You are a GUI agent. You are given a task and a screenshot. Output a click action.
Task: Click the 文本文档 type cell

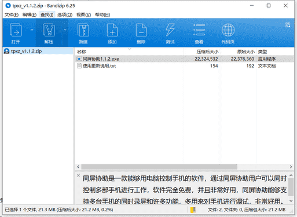[x=267, y=66]
